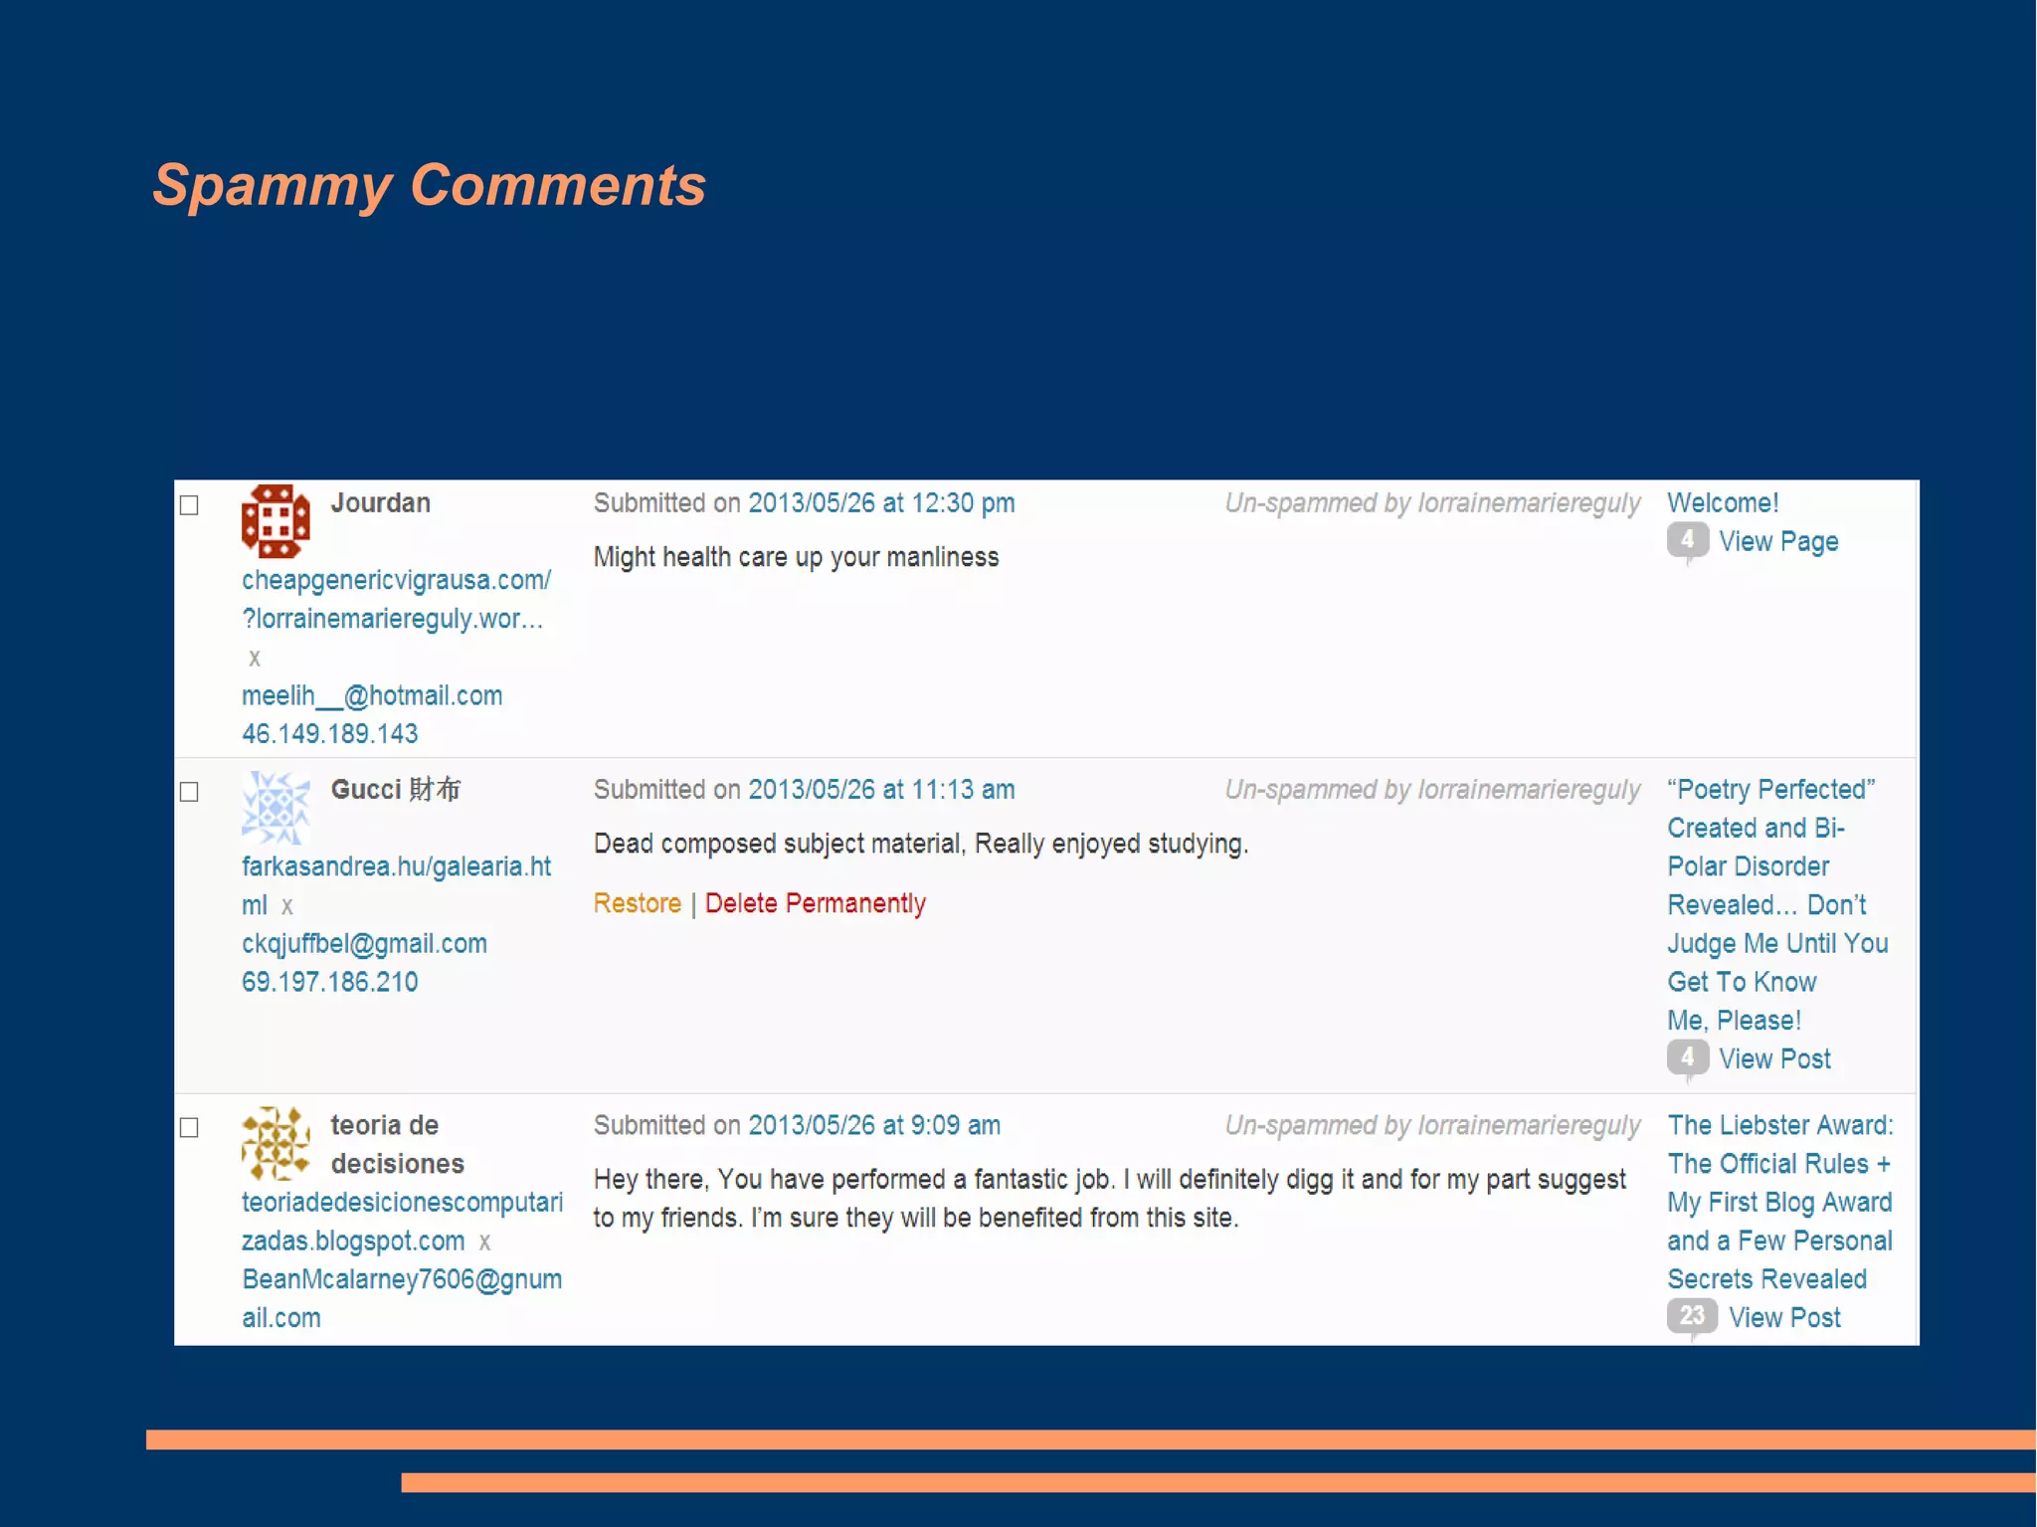Restore the Gucci comment
Viewport: 2037px width, 1527px height.
click(x=637, y=903)
